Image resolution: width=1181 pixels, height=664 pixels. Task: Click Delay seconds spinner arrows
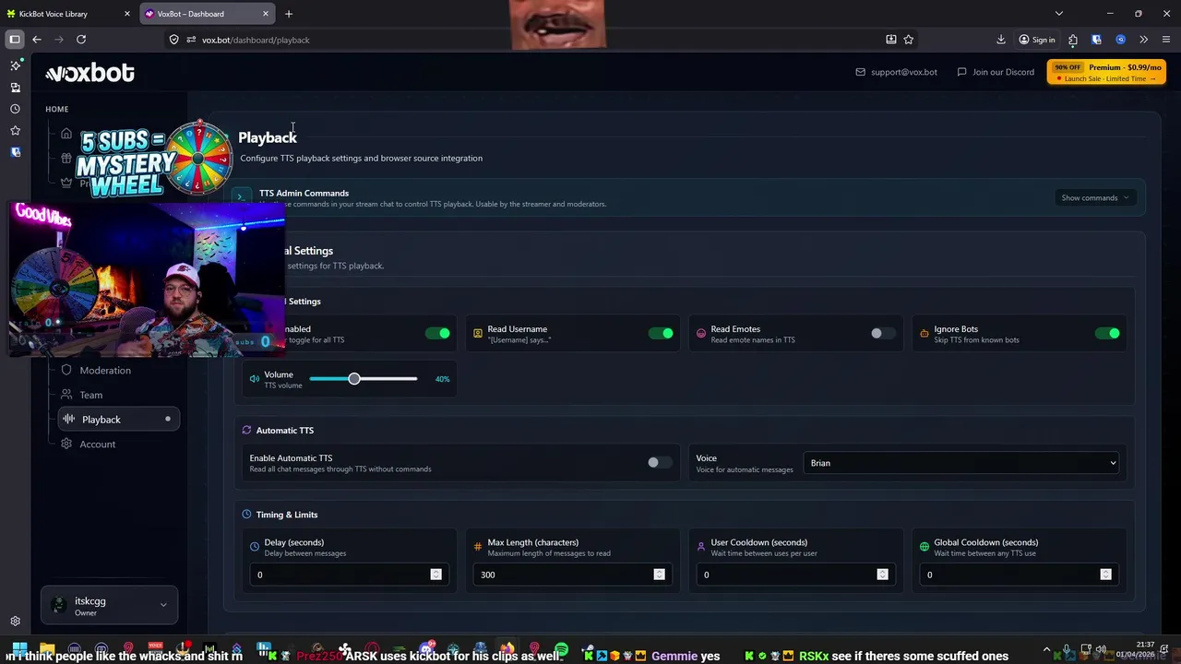(x=435, y=575)
